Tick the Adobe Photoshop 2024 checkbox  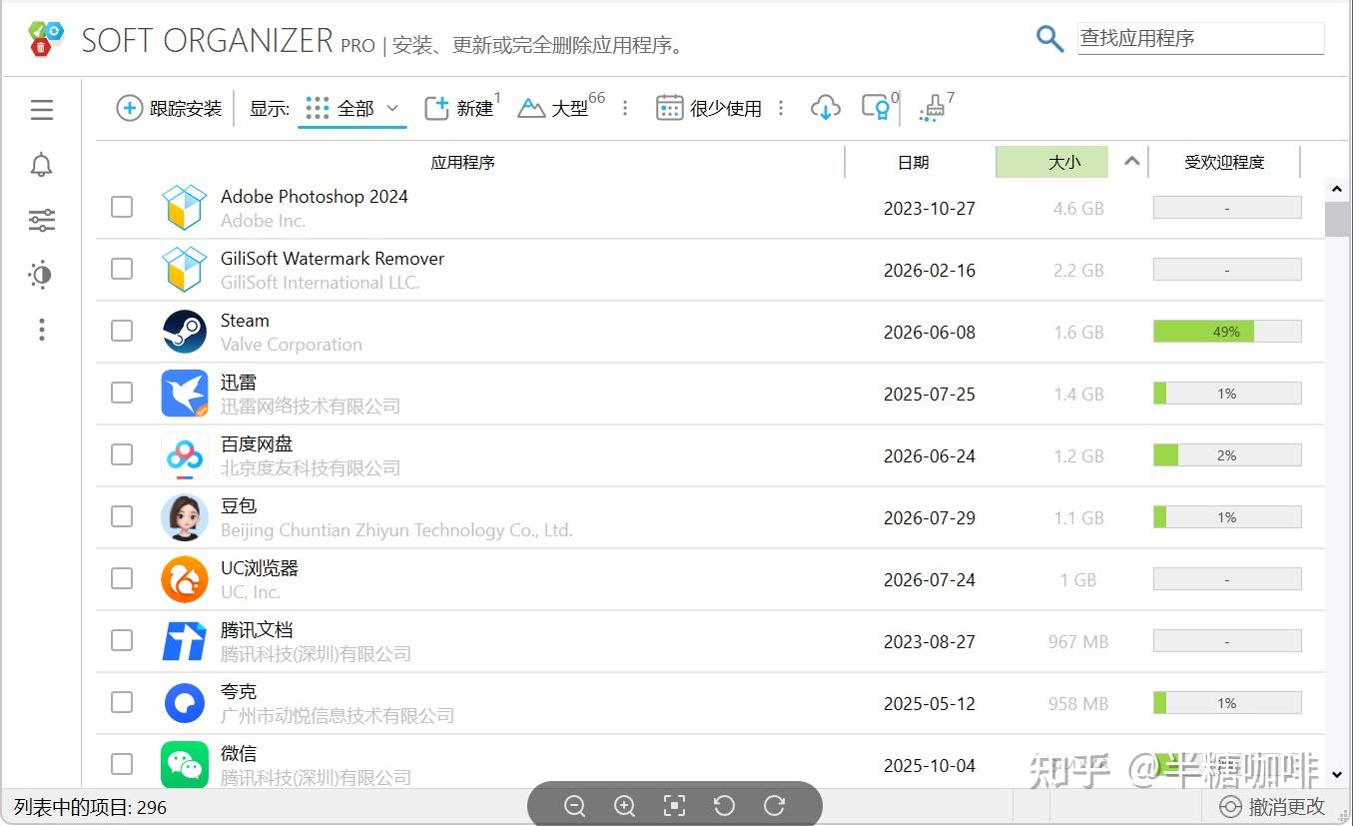[122, 207]
